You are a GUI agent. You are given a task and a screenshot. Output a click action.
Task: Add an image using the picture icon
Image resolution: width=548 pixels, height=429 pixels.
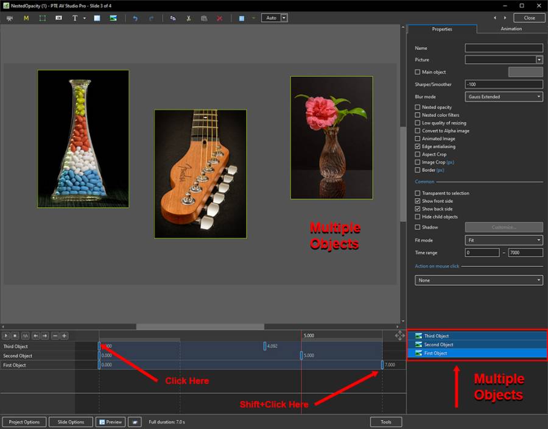[x=113, y=18]
